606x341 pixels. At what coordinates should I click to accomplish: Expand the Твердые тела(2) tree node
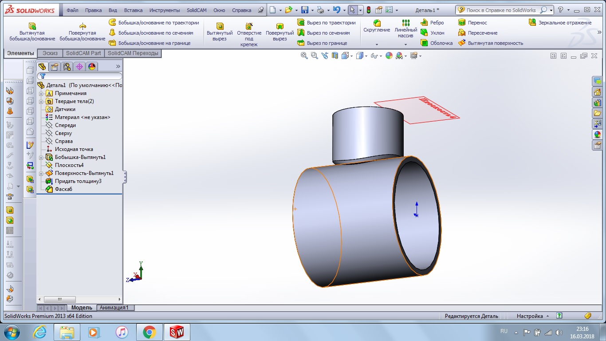(x=41, y=101)
